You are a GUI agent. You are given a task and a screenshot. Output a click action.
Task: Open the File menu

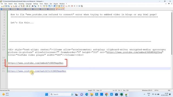coord(2,4)
